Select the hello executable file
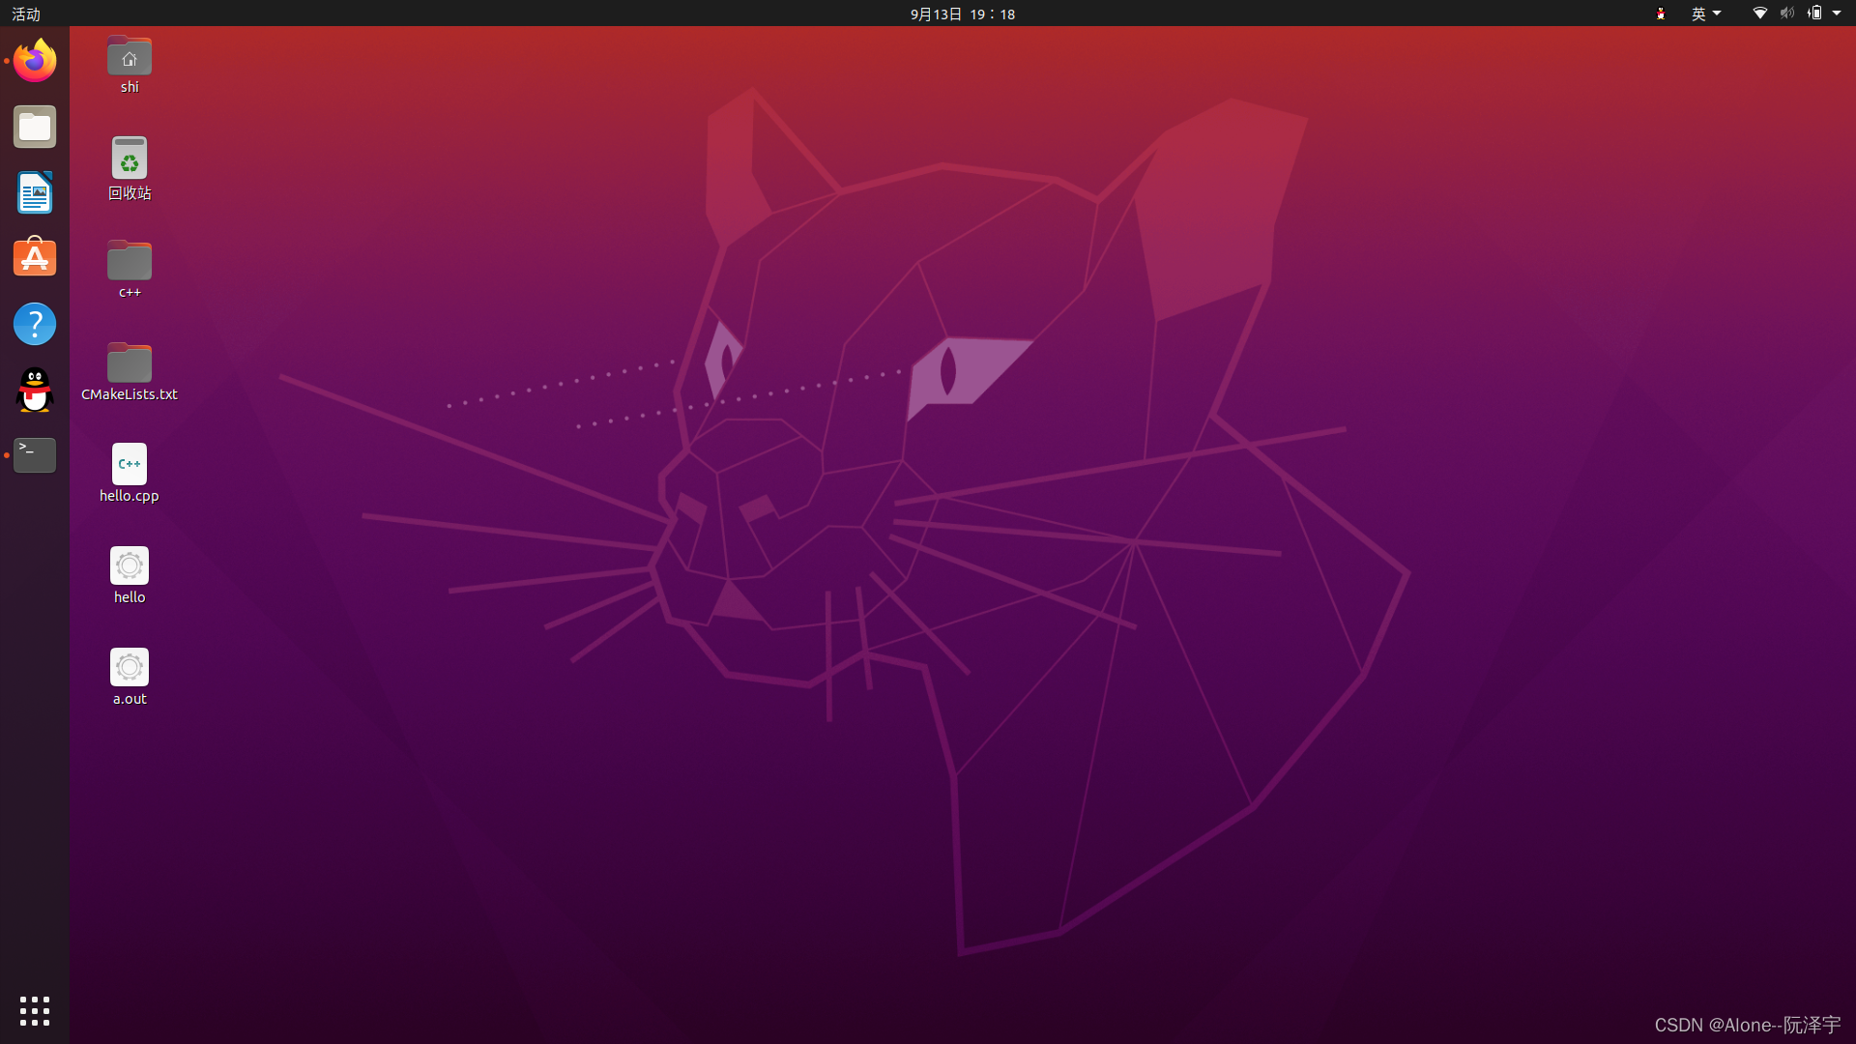1856x1044 pixels. (x=130, y=566)
